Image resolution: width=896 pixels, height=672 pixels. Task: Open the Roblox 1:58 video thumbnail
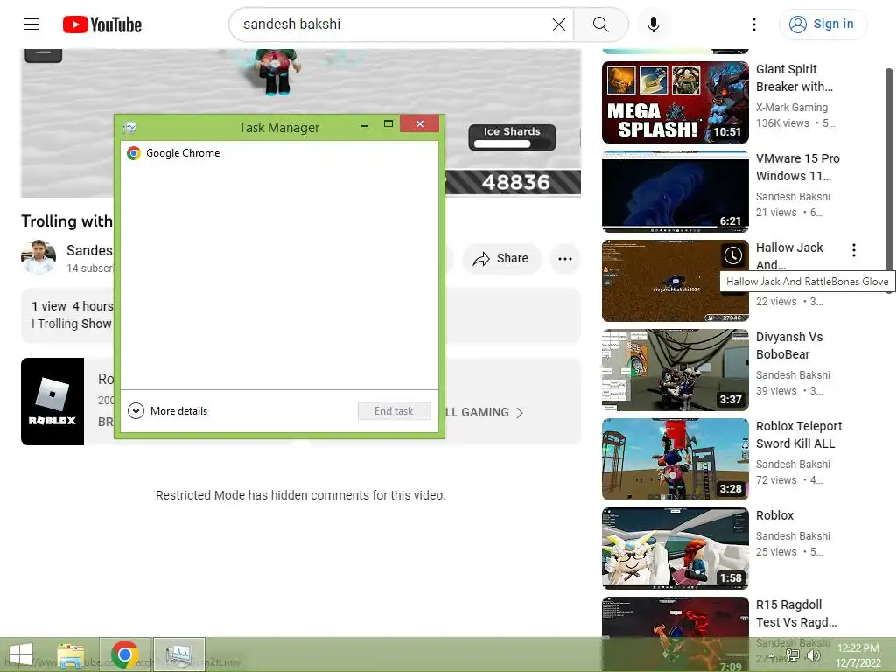[675, 549]
